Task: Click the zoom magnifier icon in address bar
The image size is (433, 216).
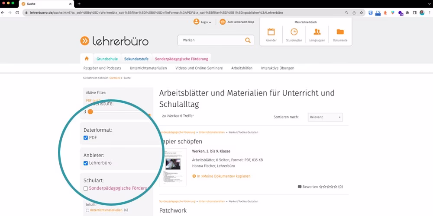Action: coord(347,13)
